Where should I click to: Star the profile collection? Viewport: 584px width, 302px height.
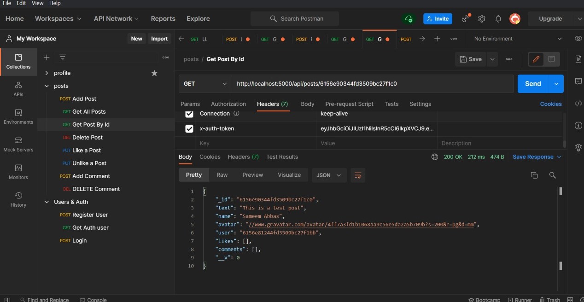coord(154,73)
